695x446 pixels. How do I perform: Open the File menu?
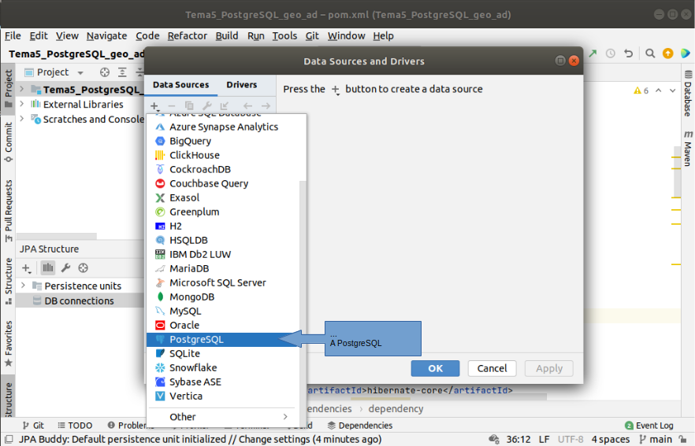coord(13,36)
